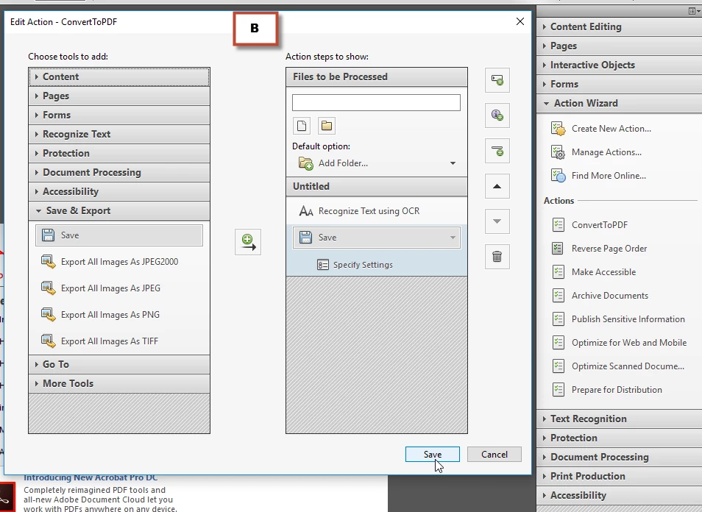
Task: Expand Document Processing panel in sidebar
Action: [x=619, y=457]
